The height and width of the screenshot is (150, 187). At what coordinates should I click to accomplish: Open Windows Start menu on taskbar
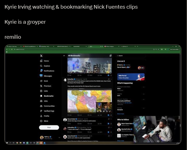pos(7,143)
